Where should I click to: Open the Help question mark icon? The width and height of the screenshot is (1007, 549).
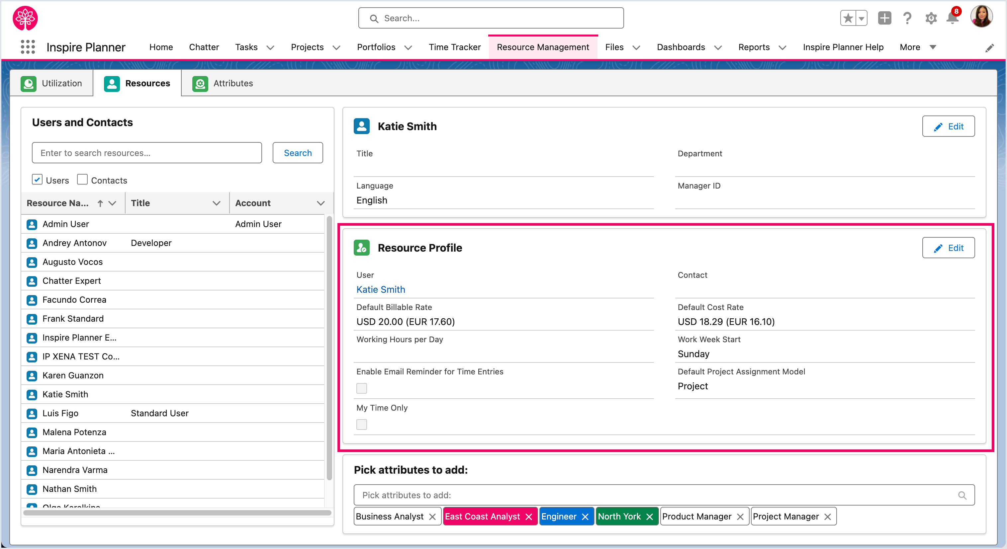(907, 18)
